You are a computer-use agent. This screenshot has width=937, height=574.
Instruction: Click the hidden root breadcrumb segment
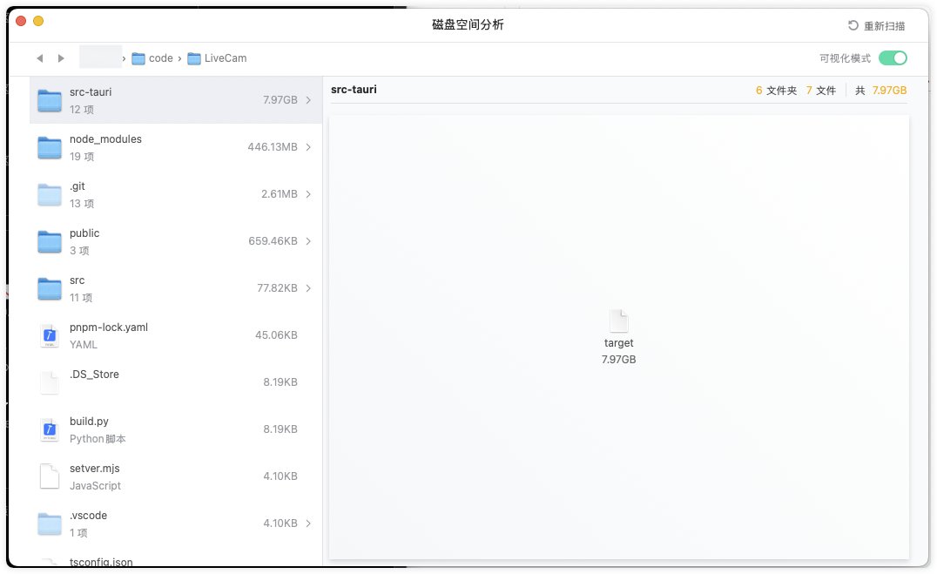coord(100,57)
